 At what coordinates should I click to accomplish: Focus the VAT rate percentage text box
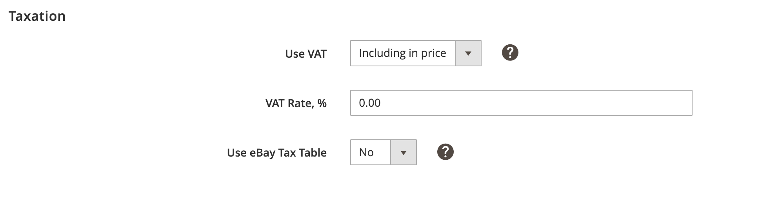pyautogui.click(x=521, y=103)
